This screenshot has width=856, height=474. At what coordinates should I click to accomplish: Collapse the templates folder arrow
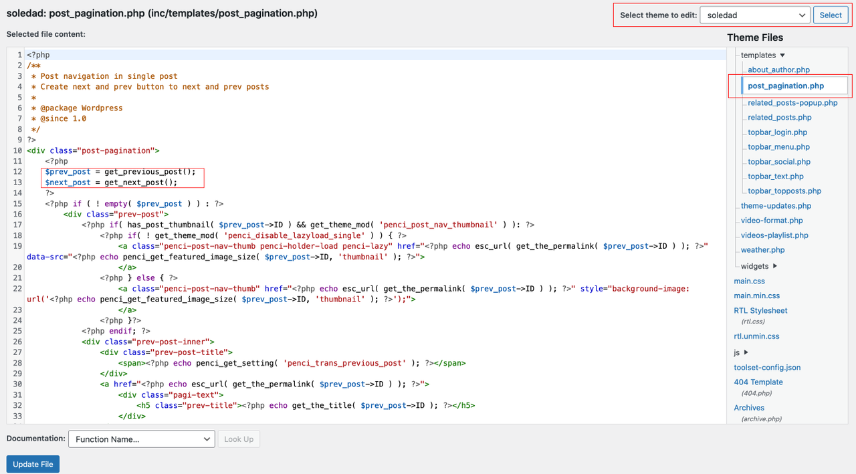coord(782,55)
